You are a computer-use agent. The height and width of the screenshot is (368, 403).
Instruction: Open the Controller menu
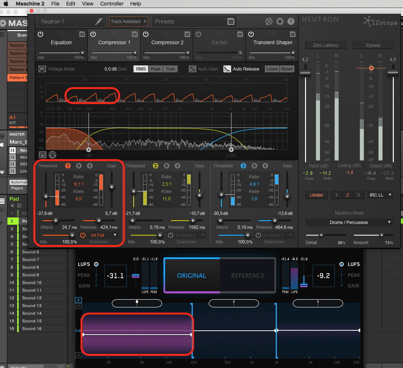click(x=112, y=4)
